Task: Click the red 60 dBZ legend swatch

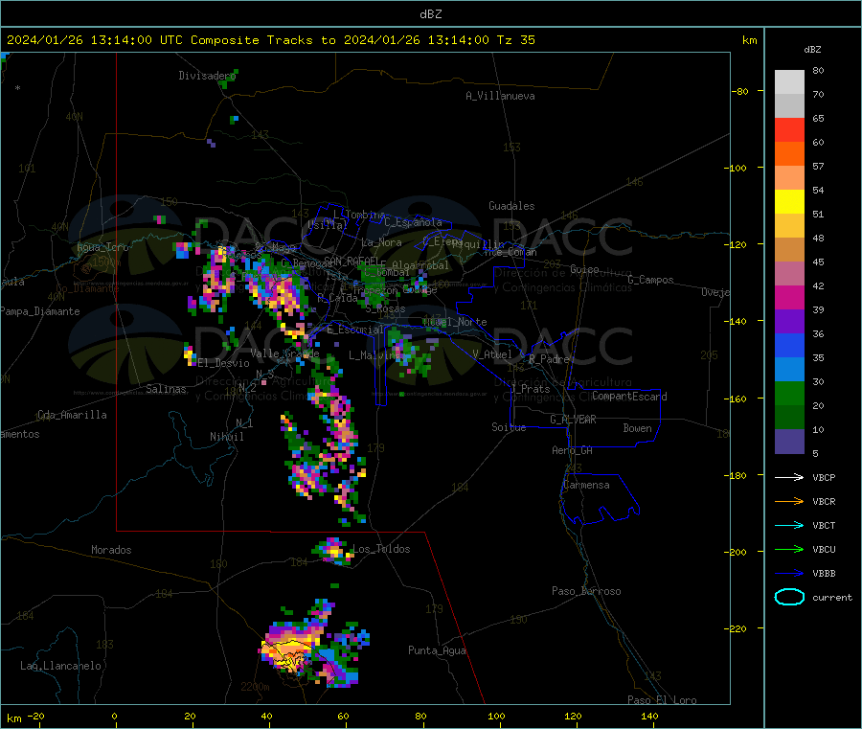Action: [x=789, y=130]
